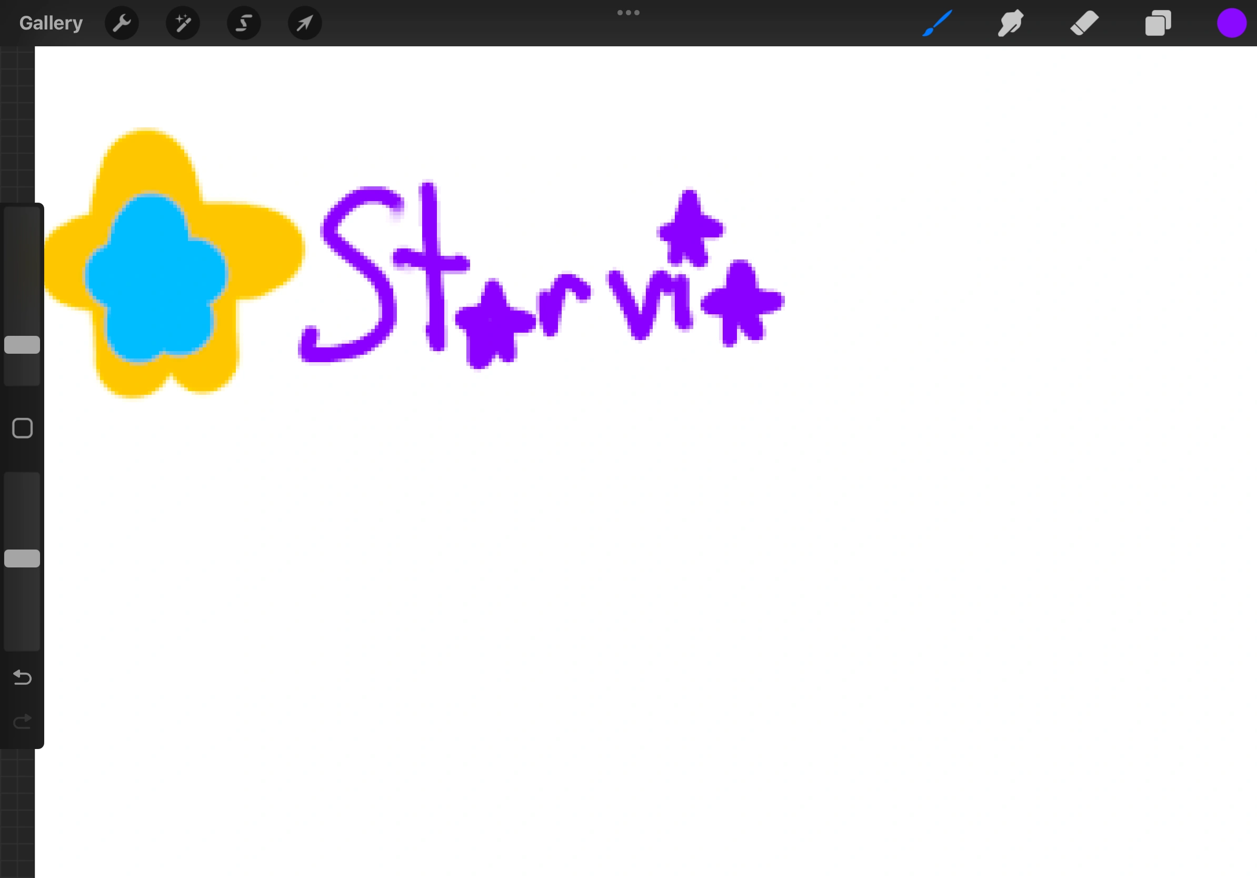Click the brush size slider handle

23,345
